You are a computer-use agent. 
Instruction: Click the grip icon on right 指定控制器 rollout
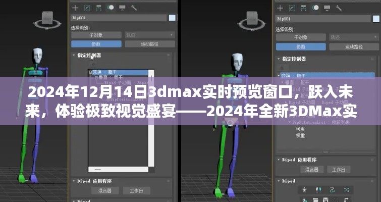[x=372, y=59]
